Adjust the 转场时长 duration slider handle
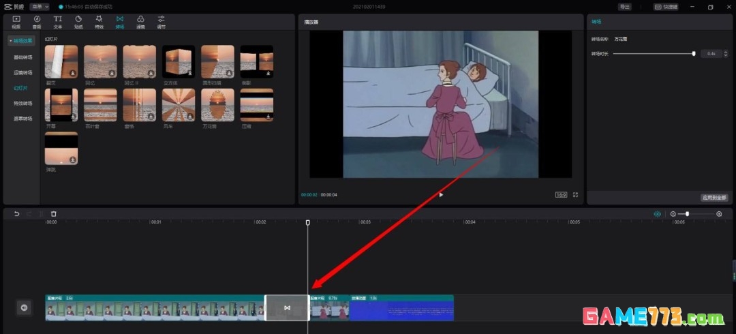The height and width of the screenshot is (334, 736). (694, 54)
